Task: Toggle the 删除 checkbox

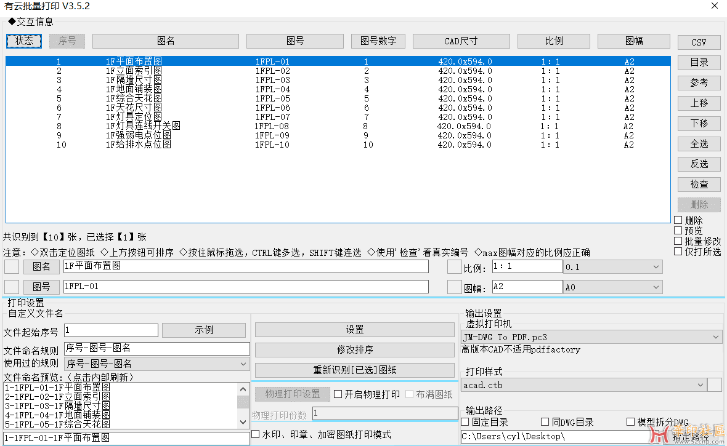Action: [x=678, y=220]
